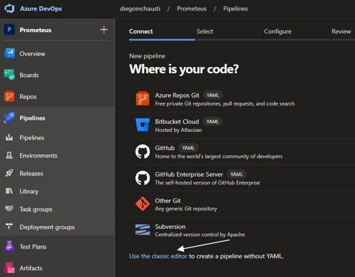Open the Configure step tab

pos(278,32)
